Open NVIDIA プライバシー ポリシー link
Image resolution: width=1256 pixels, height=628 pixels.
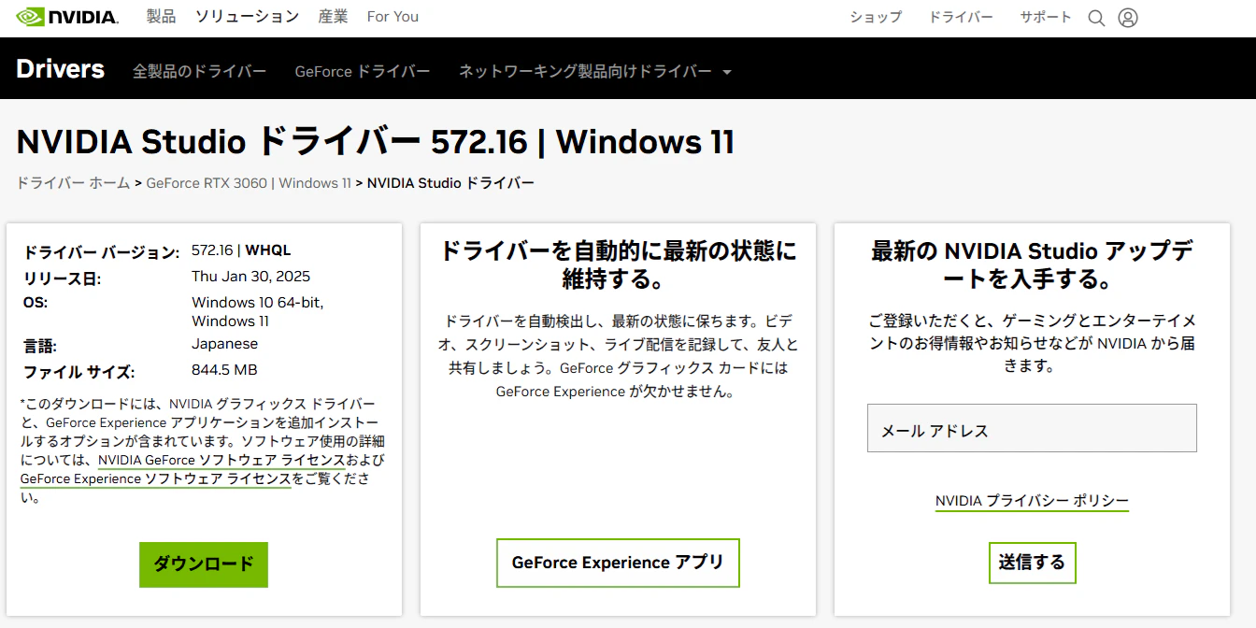click(x=1032, y=501)
